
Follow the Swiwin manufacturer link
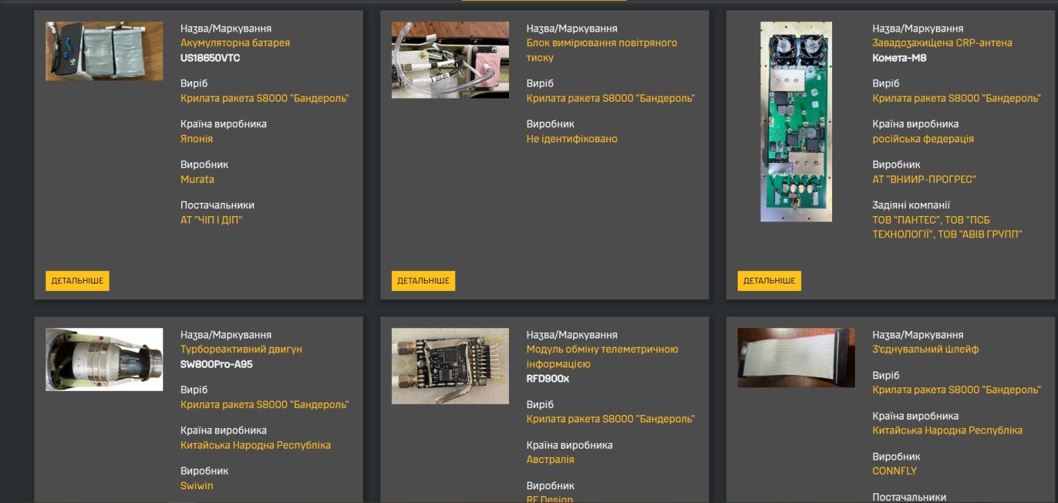(196, 486)
